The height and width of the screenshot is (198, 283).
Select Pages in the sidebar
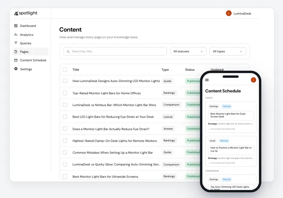pyautogui.click(x=31, y=52)
